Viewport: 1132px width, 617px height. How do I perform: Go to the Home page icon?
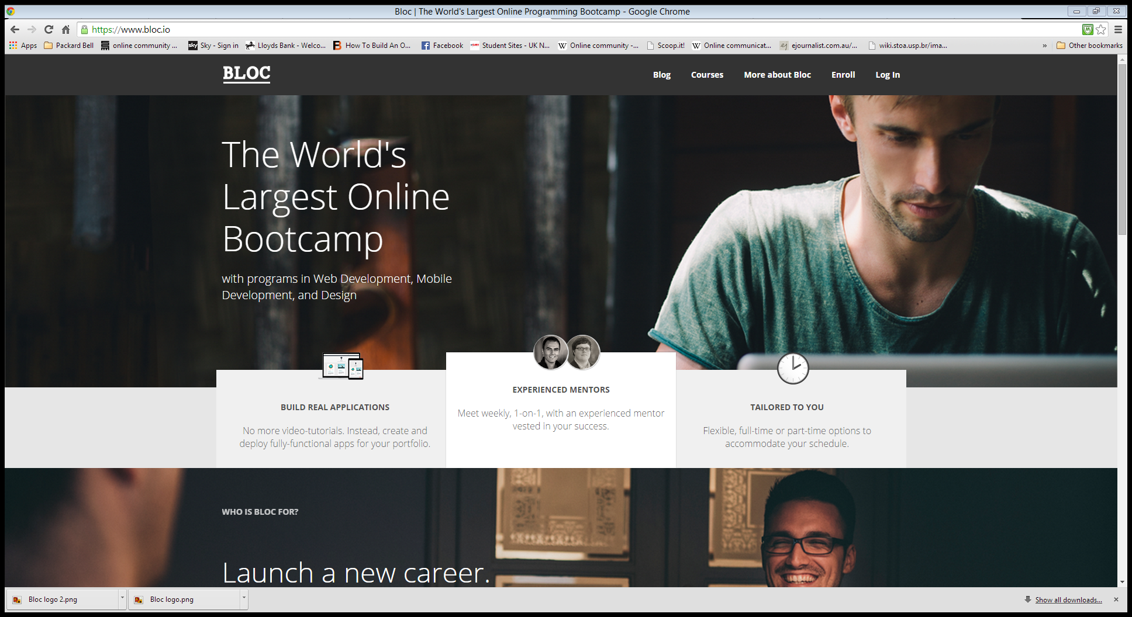(x=65, y=29)
